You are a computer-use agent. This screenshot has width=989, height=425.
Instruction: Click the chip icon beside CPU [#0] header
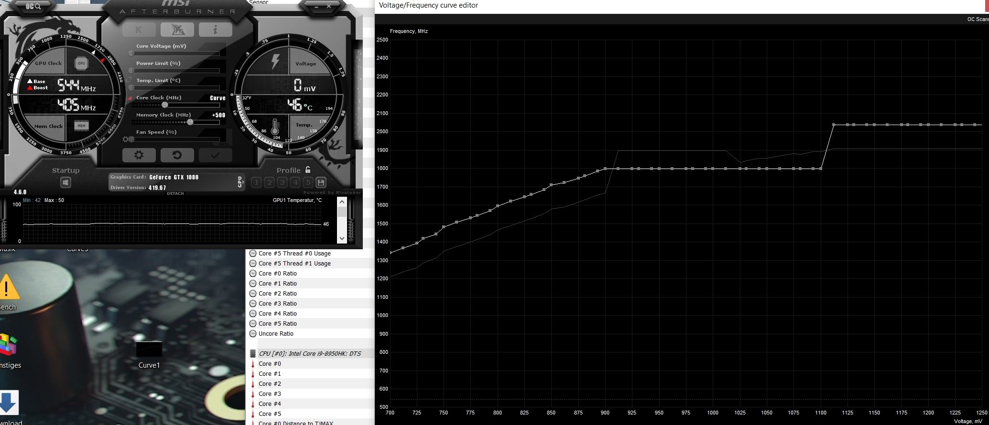[253, 354]
